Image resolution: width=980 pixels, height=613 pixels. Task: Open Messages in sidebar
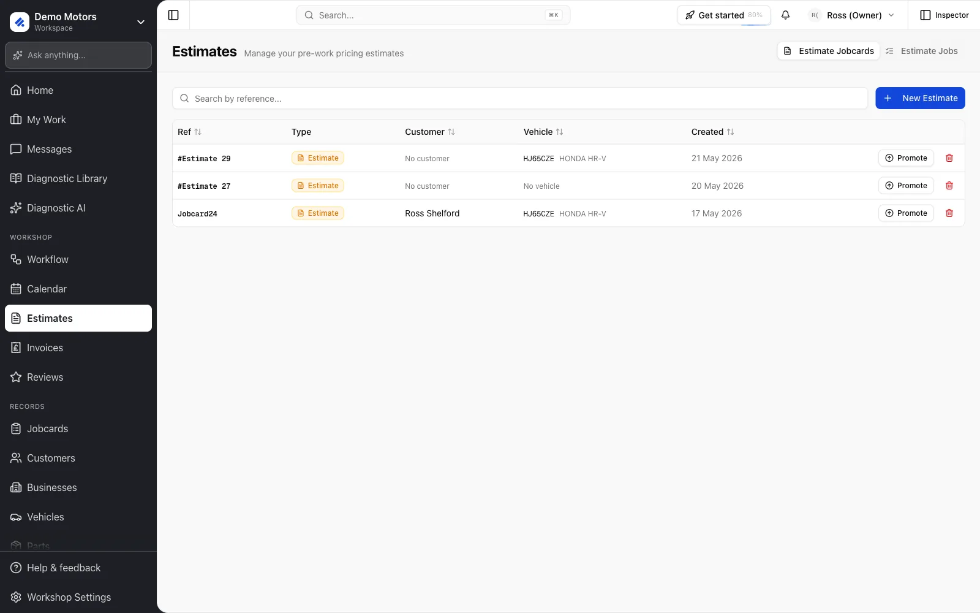coord(78,149)
